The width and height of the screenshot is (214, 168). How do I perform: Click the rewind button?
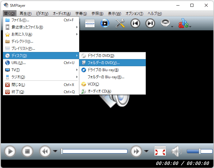click(45, 151)
